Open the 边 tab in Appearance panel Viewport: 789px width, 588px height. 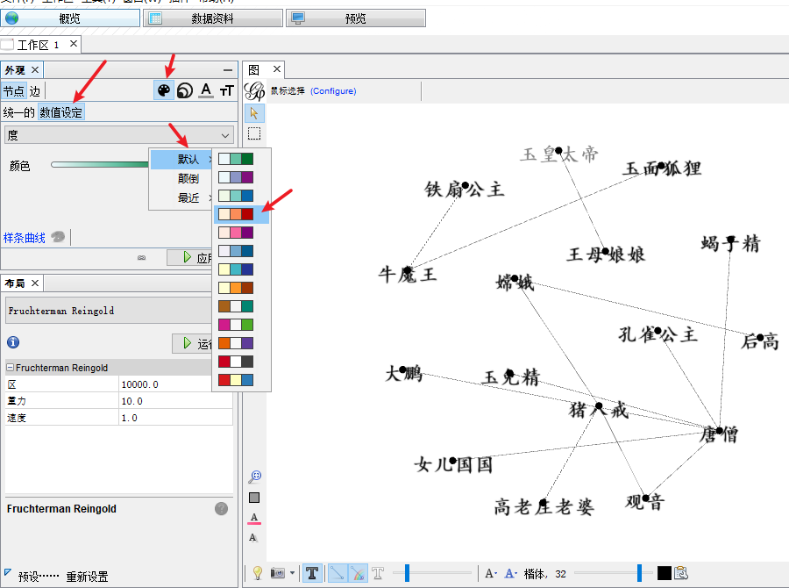point(34,90)
